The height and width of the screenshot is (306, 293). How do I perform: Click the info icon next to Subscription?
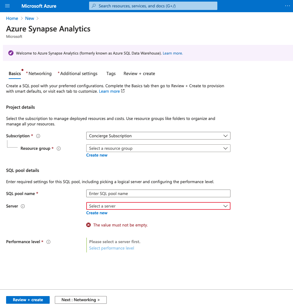tap(38, 136)
